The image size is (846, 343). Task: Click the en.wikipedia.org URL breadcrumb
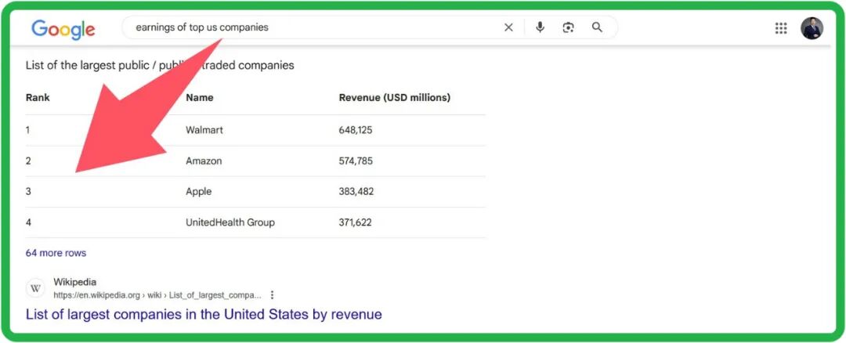click(157, 295)
